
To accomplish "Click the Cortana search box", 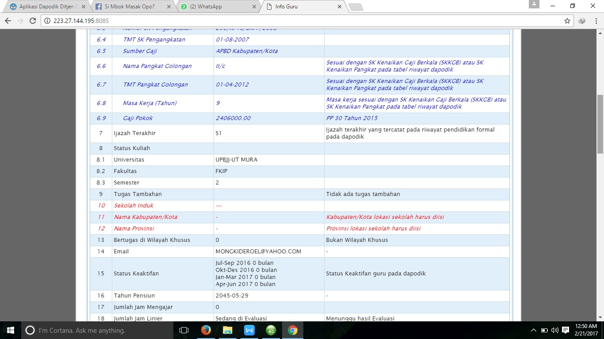I will point(97,330).
